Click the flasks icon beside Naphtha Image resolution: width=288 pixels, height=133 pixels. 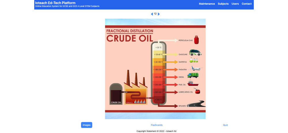click(x=194, y=60)
